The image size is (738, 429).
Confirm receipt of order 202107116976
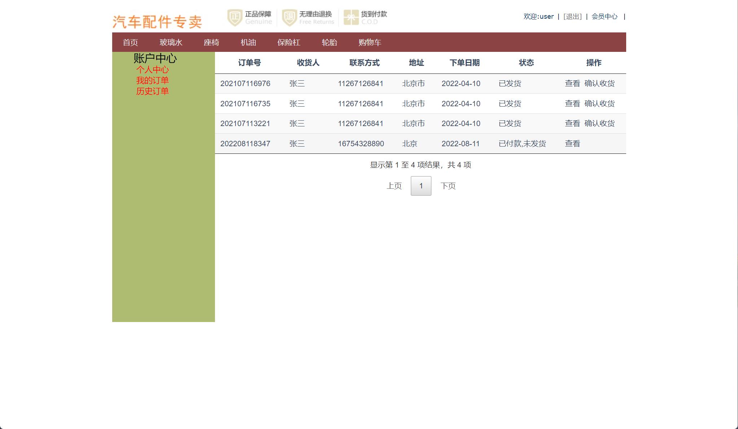pyautogui.click(x=600, y=84)
